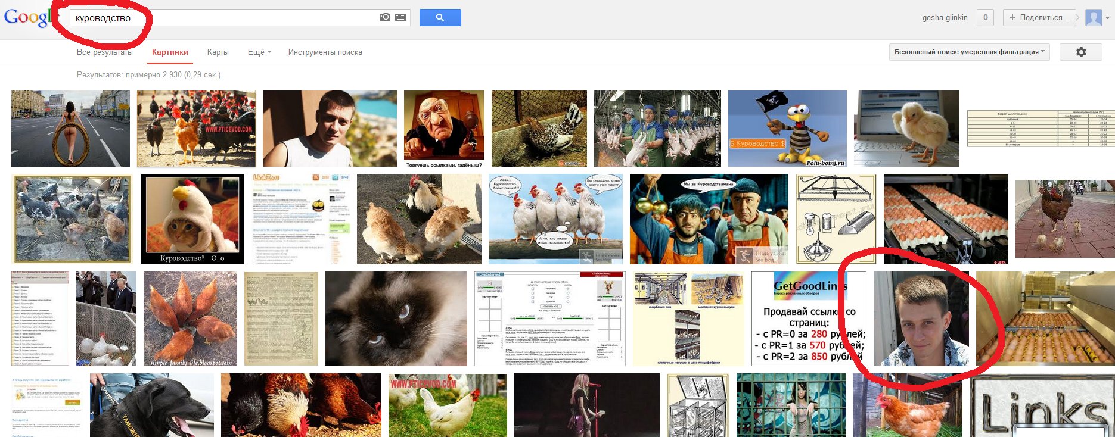1115x437 pixels.
Task: Open the Безопасный поиск filter dropdown
Action: coord(970,52)
